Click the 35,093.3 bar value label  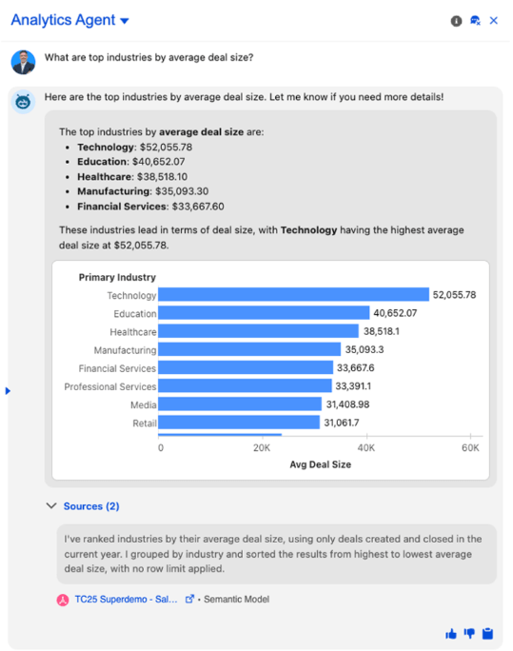pos(365,349)
